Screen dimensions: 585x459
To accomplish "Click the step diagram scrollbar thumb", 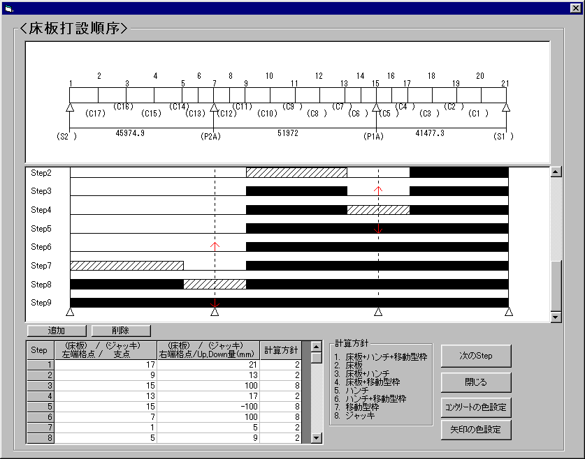I will (x=556, y=285).
